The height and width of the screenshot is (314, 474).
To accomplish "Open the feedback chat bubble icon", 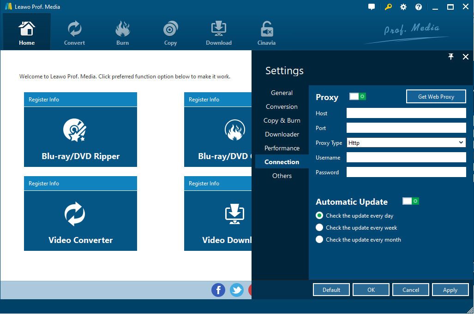I will pyautogui.click(x=372, y=7).
